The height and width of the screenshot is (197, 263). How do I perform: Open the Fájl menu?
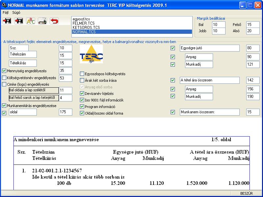coord(5,12)
